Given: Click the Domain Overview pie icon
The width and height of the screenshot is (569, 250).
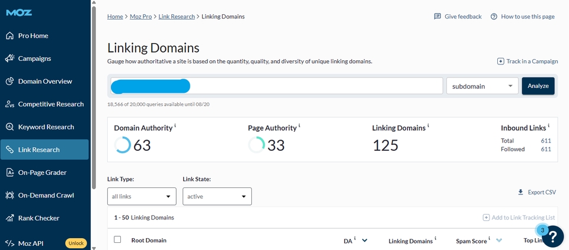Looking at the screenshot, I should pyautogui.click(x=10, y=82).
